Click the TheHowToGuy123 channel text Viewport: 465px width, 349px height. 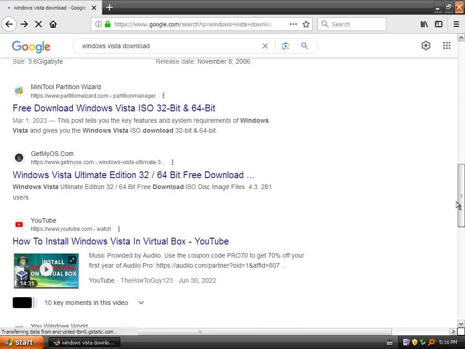147,280
